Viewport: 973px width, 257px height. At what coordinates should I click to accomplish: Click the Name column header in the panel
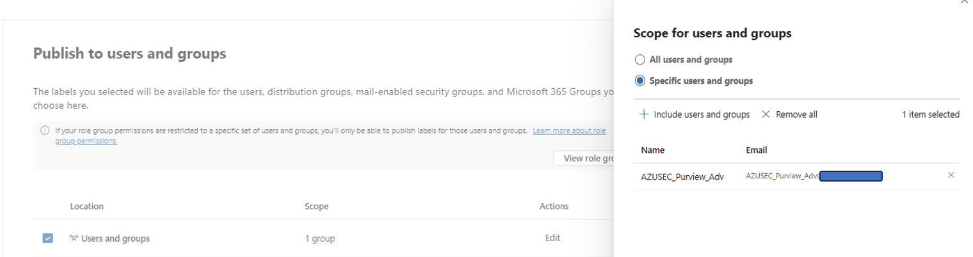[652, 150]
